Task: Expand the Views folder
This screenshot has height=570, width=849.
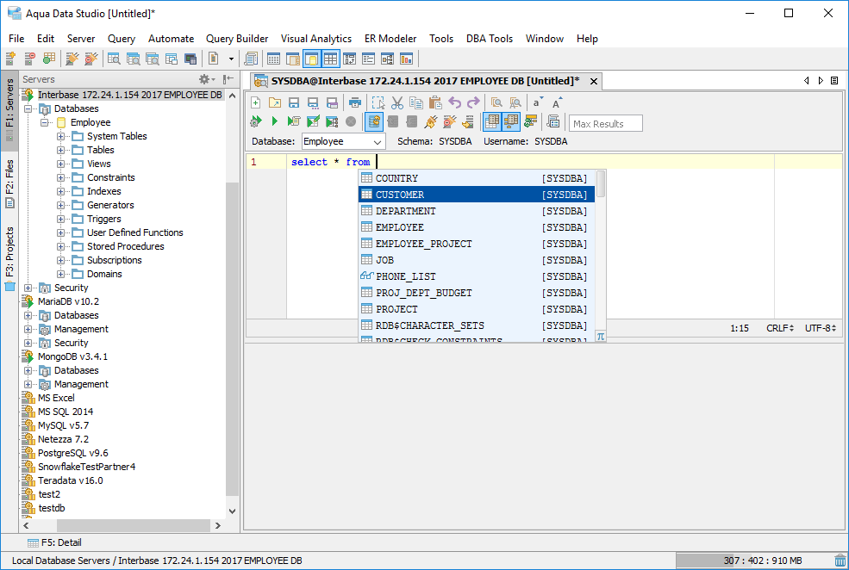Action: 60,164
